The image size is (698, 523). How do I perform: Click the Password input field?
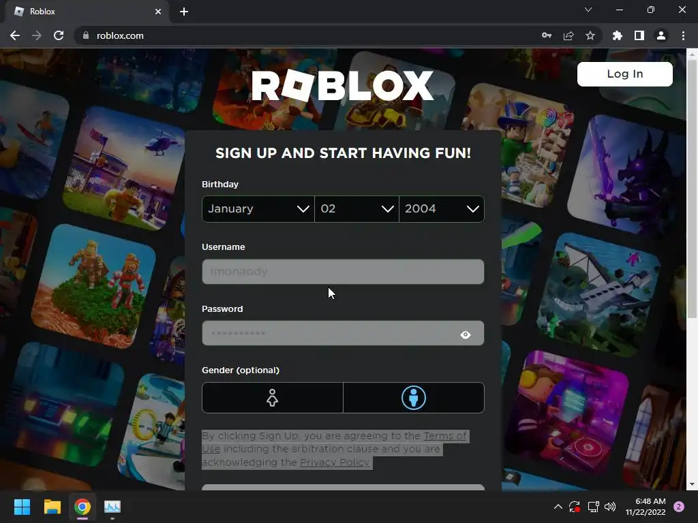tap(343, 333)
